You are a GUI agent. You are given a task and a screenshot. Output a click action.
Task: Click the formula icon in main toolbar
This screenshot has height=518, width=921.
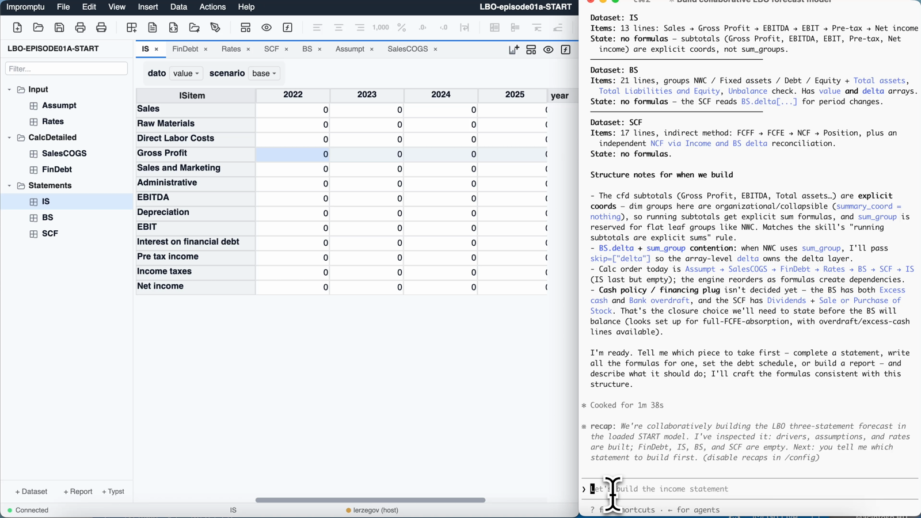pos(288,28)
